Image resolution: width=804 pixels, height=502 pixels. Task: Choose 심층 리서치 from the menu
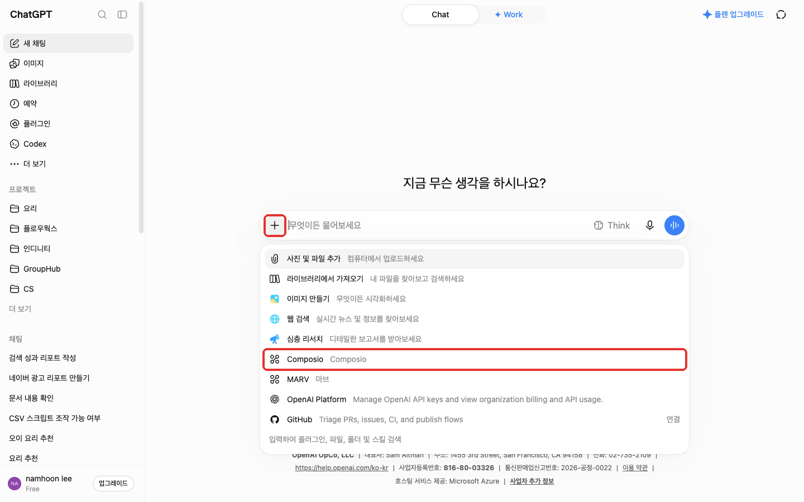(x=475, y=339)
